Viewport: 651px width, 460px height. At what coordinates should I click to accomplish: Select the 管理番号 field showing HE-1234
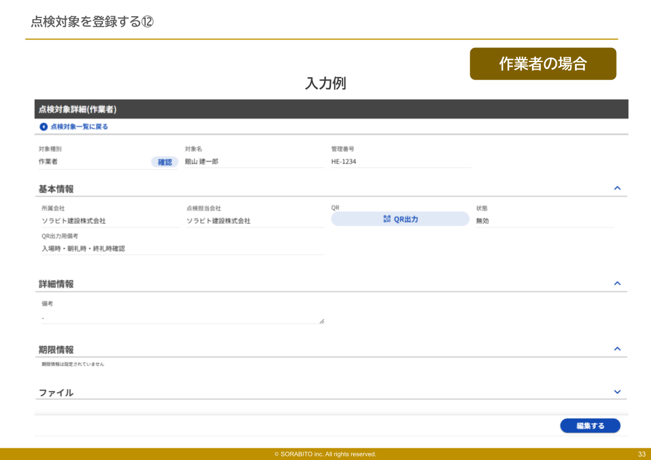(400, 162)
